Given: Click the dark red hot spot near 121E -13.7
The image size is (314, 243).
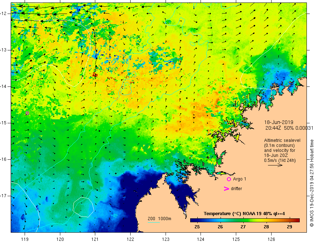Looking at the screenshot, I should point(95,75).
